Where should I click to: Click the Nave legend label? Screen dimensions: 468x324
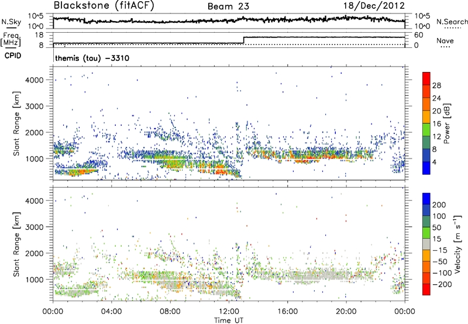(x=445, y=41)
